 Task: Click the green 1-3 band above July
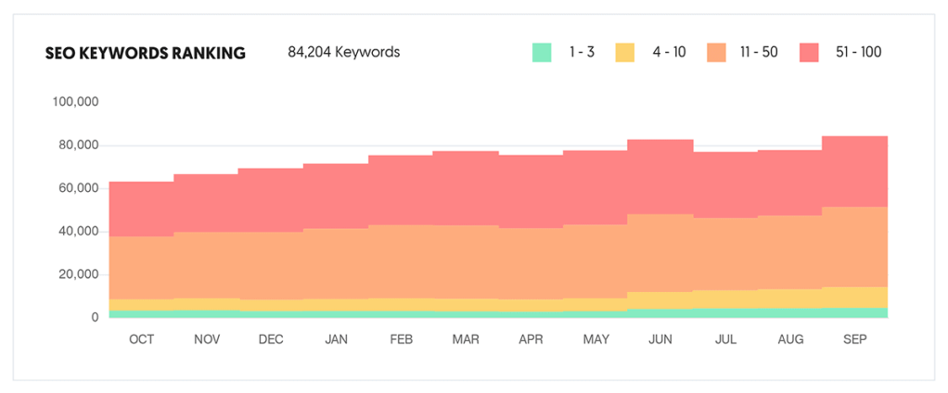point(725,313)
